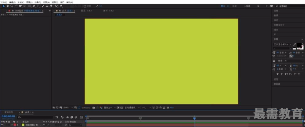Select the Eraser tool
305x127 pixels.
51,6
